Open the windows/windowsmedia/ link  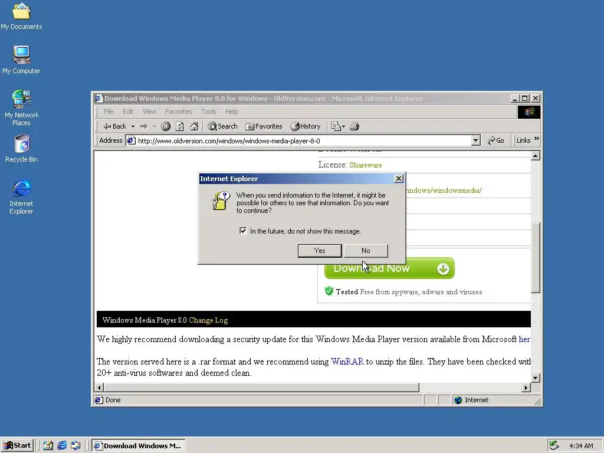pos(444,191)
